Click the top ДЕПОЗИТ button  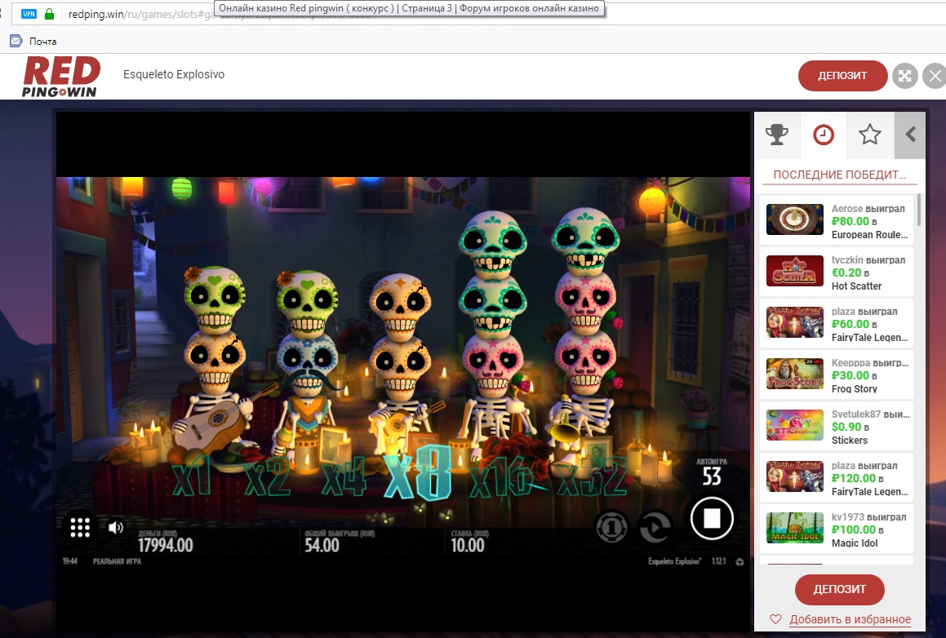pyautogui.click(x=842, y=76)
